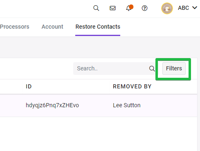Click the user profile avatar
The image size is (200, 151).
(x=167, y=8)
